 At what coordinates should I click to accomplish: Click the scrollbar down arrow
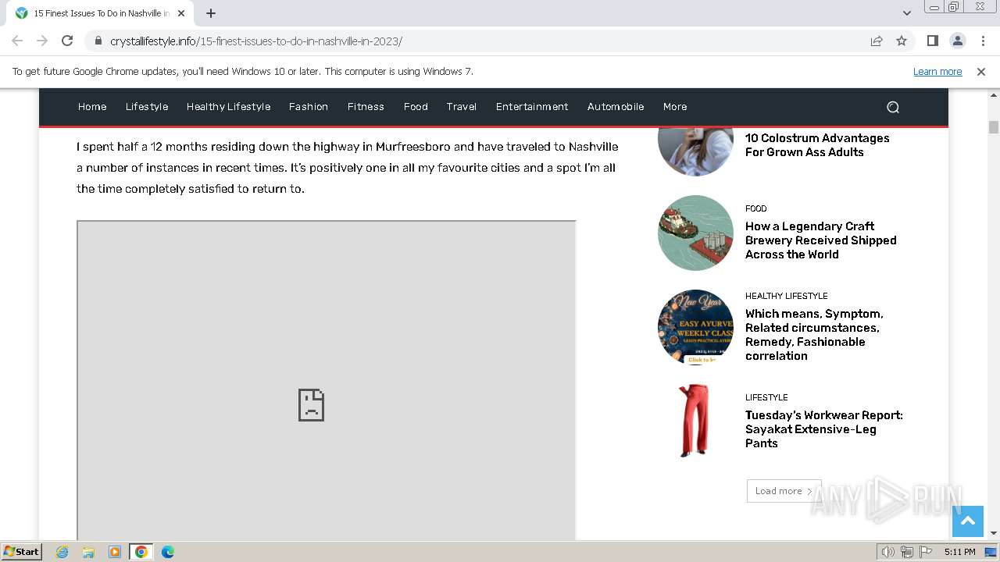994,533
